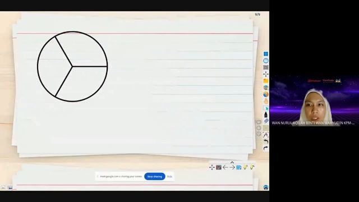The image size is (359, 202).
Task: Click the round blue screen icon in the side toolbar
Action: [x=265, y=61]
